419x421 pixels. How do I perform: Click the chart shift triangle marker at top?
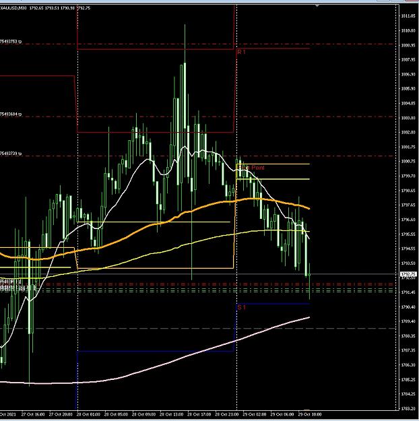[x=317, y=5]
